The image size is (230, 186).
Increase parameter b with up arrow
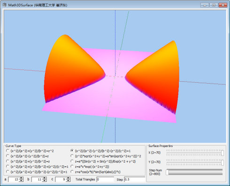point(45,178)
